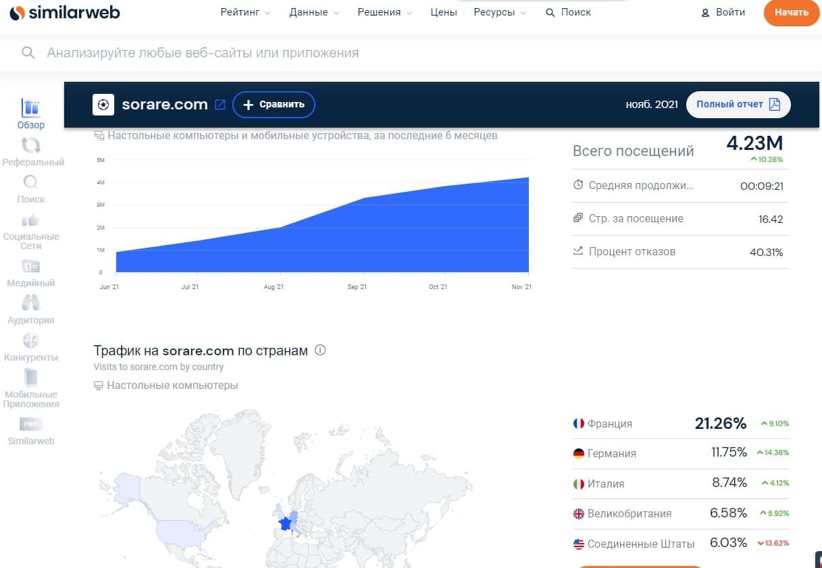This screenshot has height=568, width=822.
Task: Click the United States flag icon
Action: (579, 544)
